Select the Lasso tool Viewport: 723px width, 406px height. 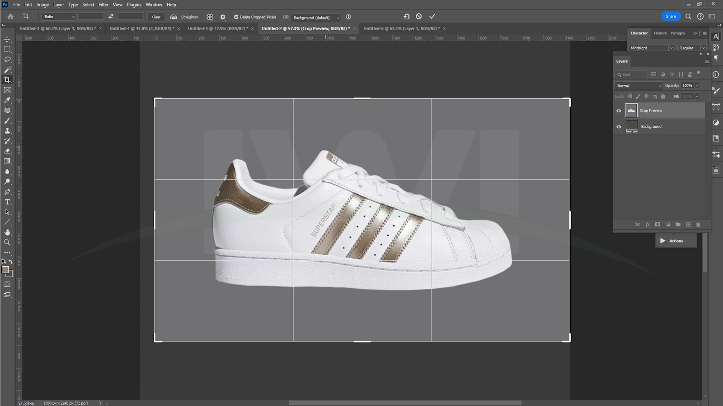point(7,60)
